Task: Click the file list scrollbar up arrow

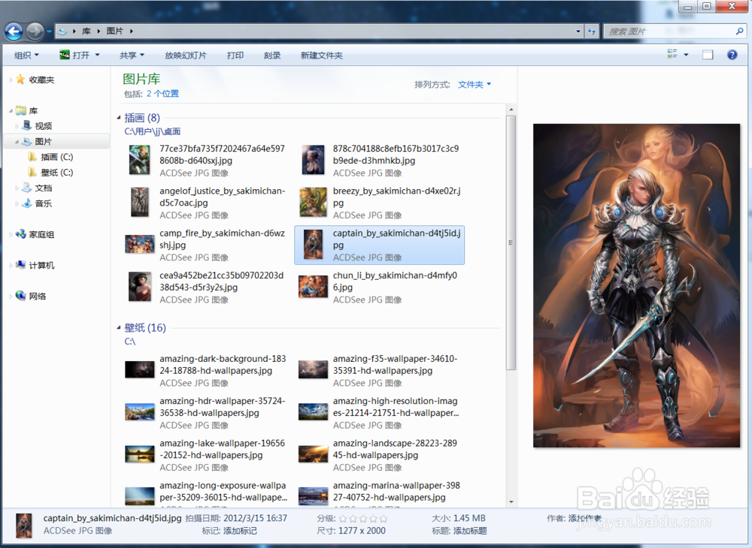Action: [x=511, y=110]
